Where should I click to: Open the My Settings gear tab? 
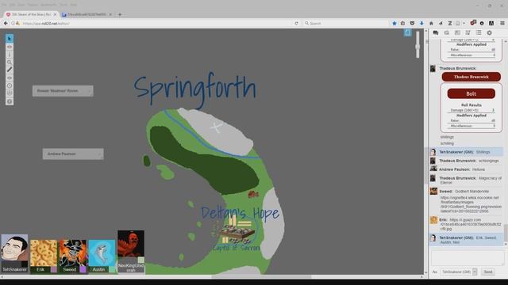tap(489, 32)
